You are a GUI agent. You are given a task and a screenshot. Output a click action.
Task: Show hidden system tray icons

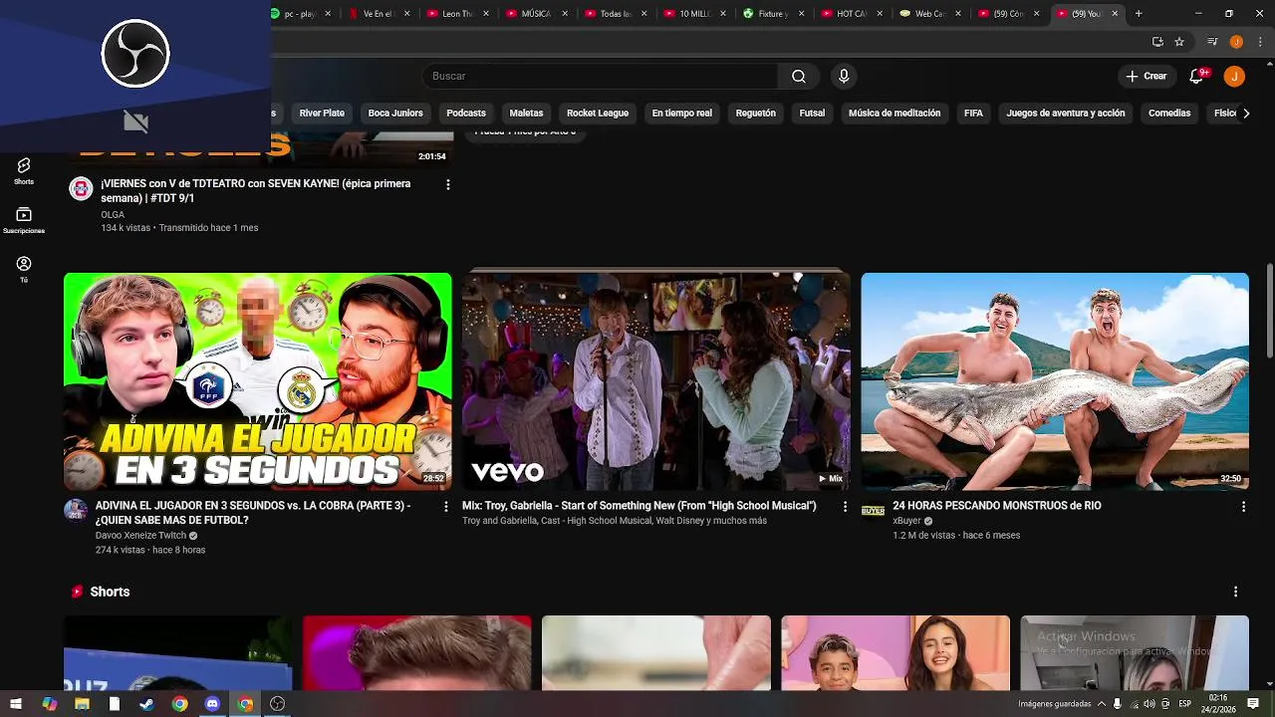pos(1102,704)
